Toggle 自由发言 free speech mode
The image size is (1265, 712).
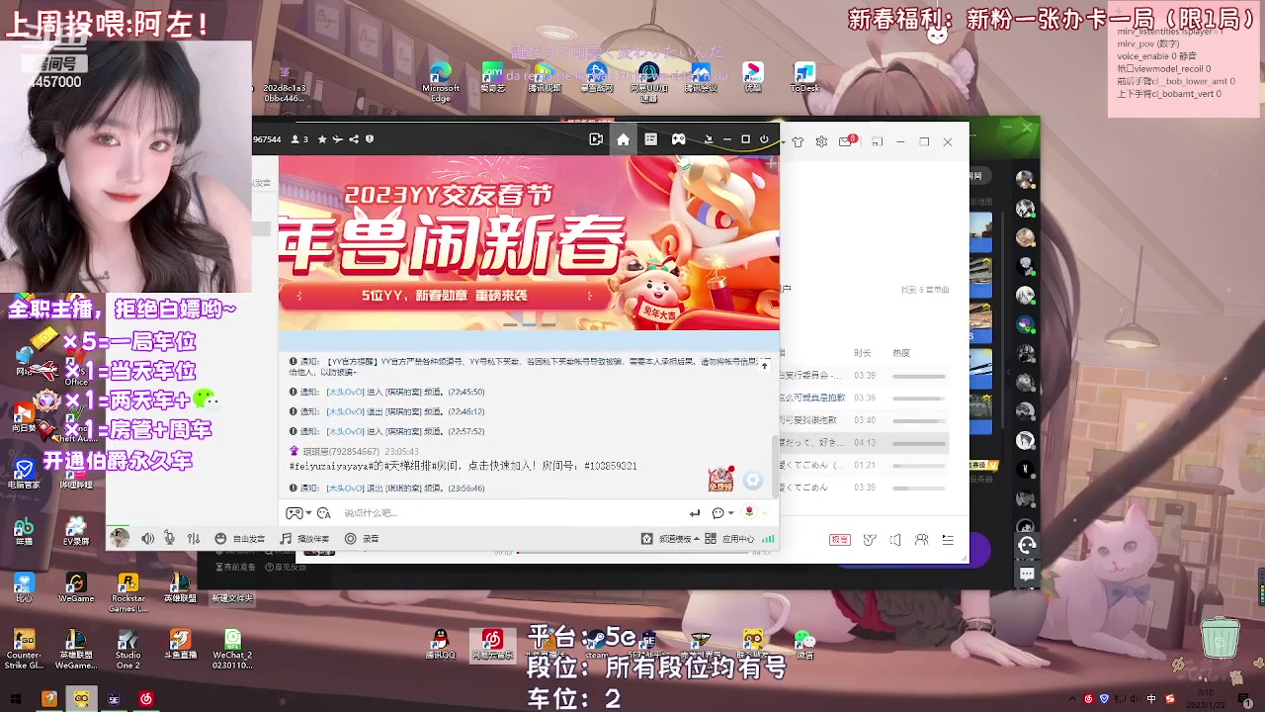pos(241,539)
